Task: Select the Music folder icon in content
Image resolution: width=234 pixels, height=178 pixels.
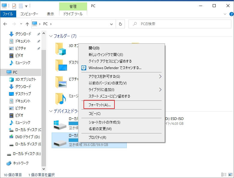Action: click(61, 99)
